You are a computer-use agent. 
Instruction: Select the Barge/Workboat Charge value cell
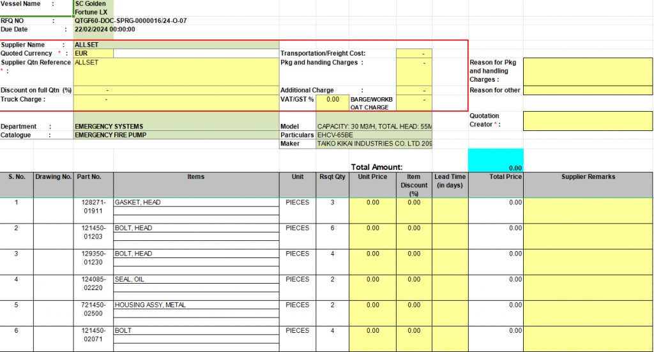(414, 102)
